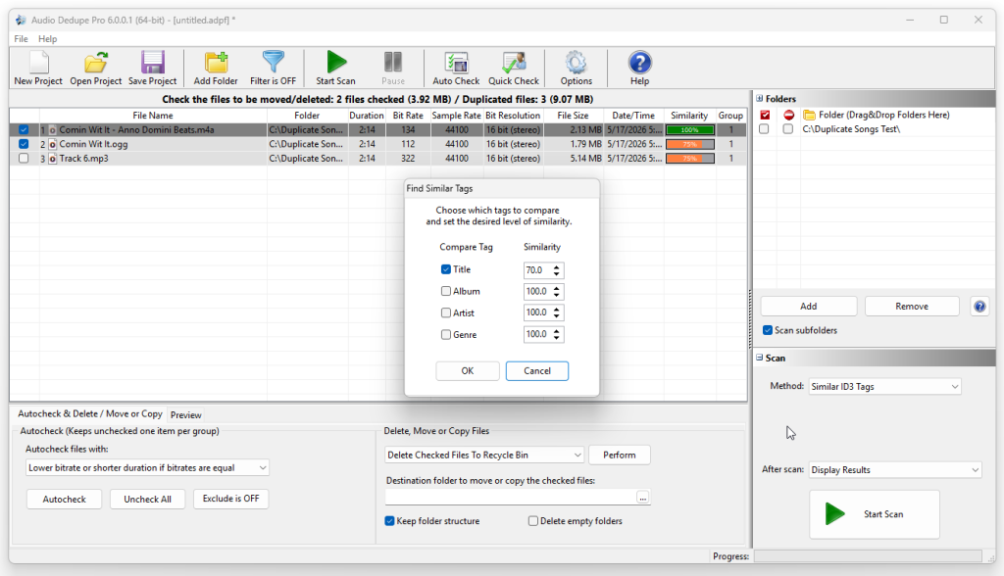The width and height of the screenshot is (1004, 576).
Task: Open the File menu
Action: (x=22, y=39)
